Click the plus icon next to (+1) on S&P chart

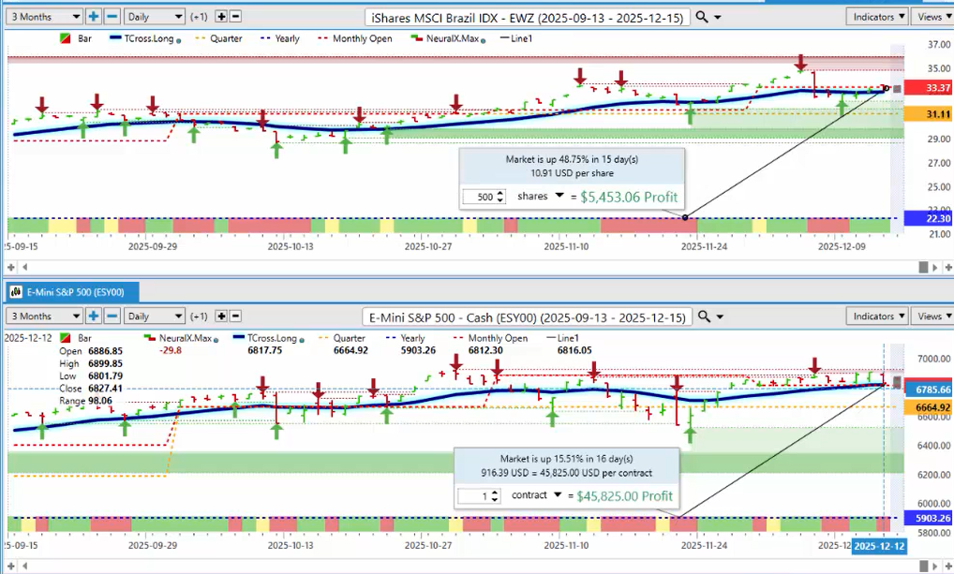pyautogui.click(x=221, y=316)
